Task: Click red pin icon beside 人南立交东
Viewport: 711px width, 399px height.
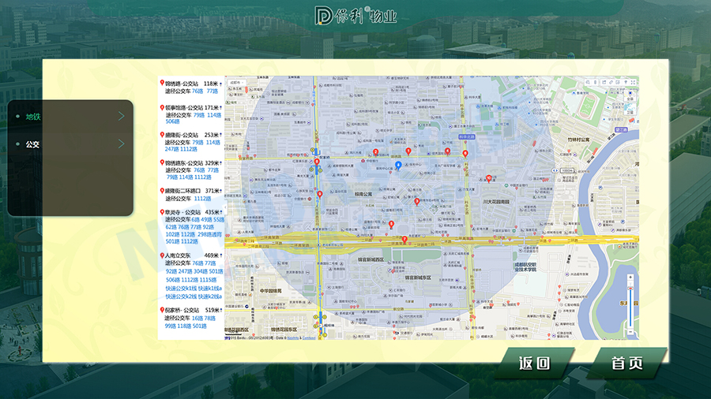Action: [162, 255]
